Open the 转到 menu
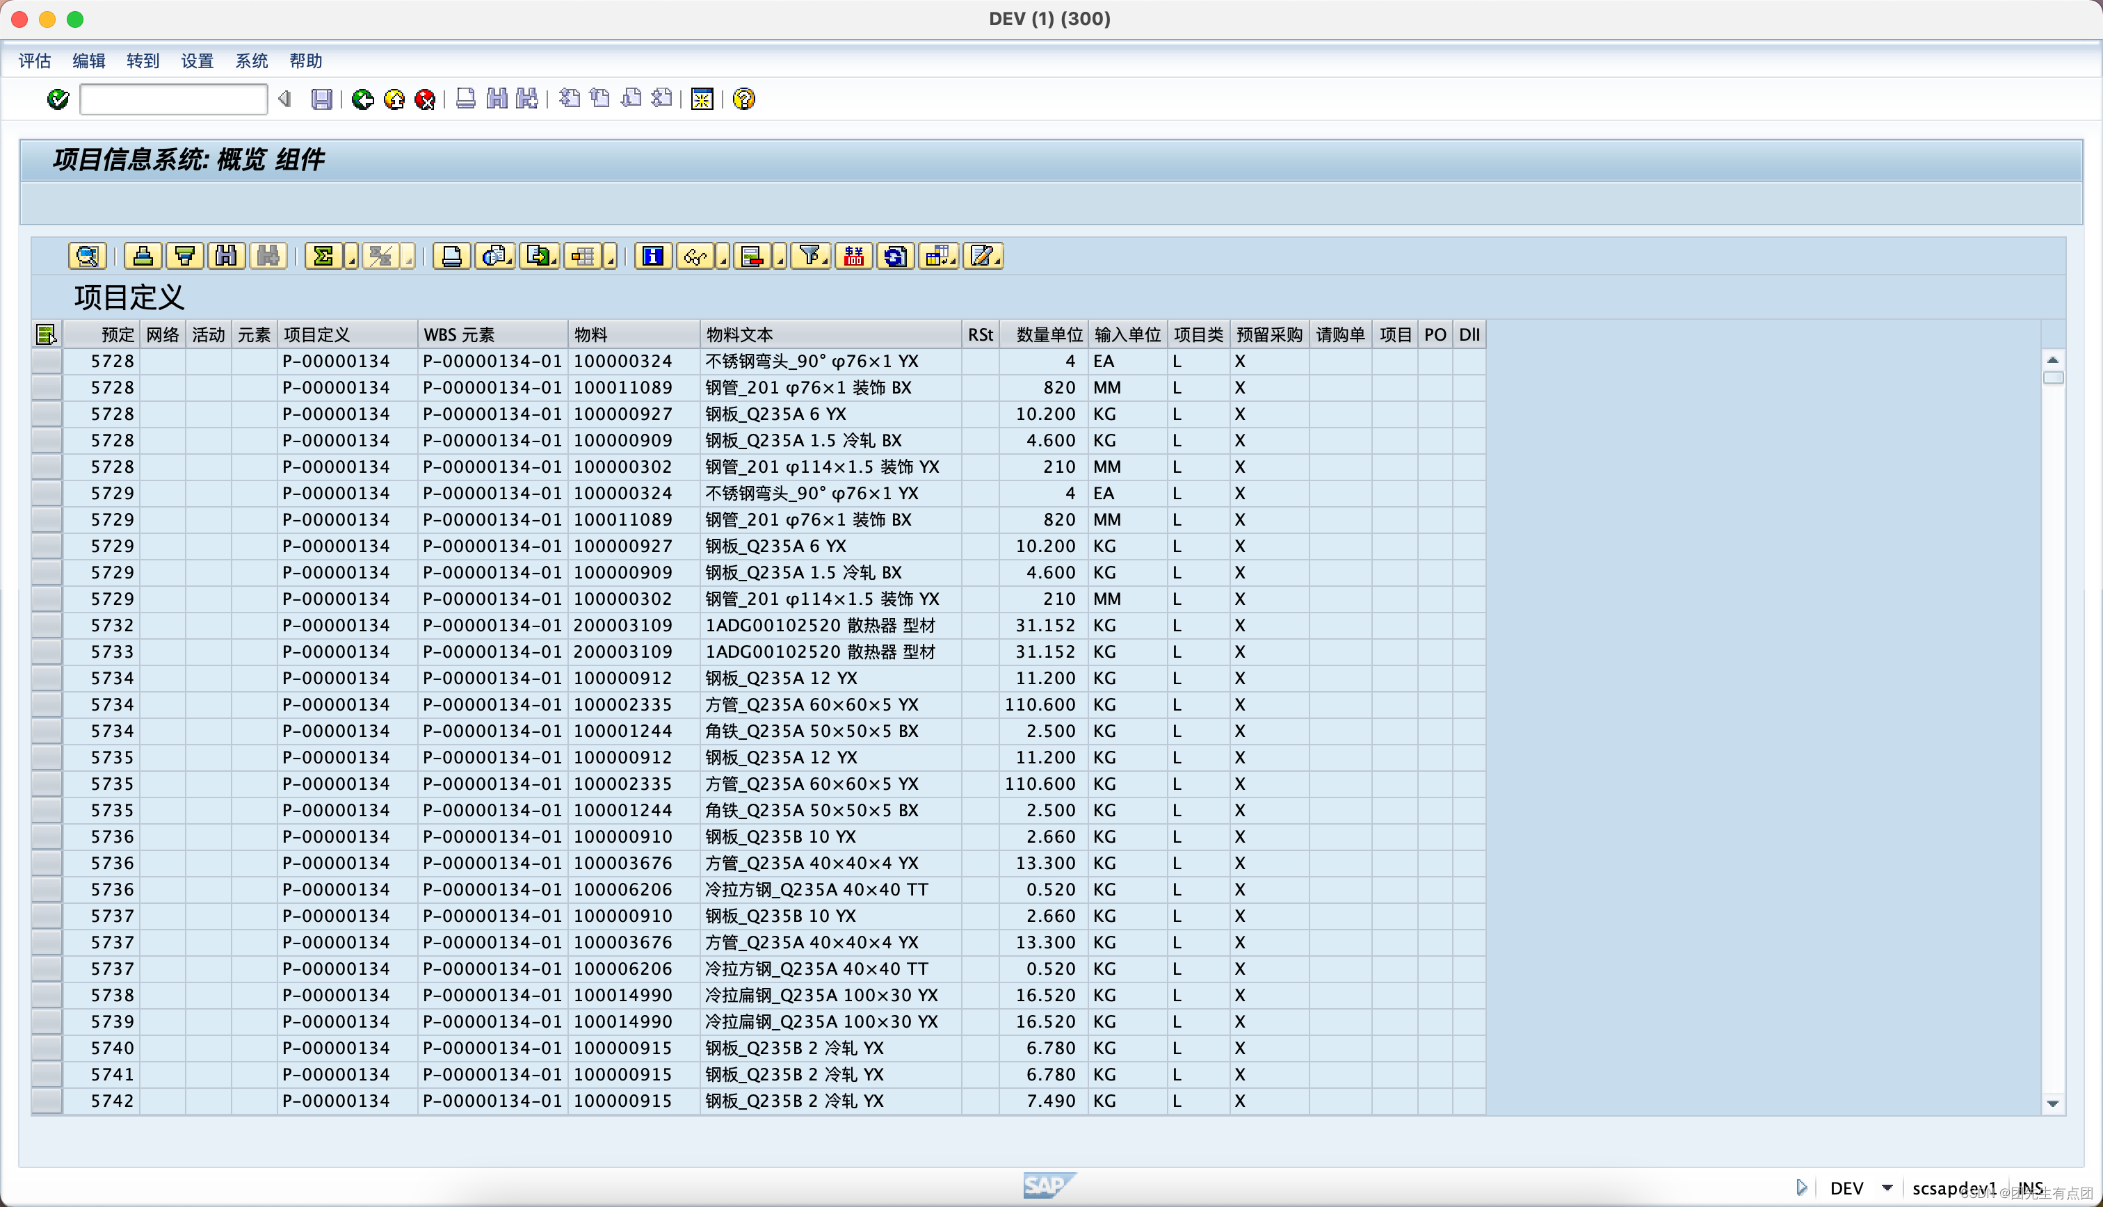This screenshot has width=2103, height=1207. tap(143, 60)
